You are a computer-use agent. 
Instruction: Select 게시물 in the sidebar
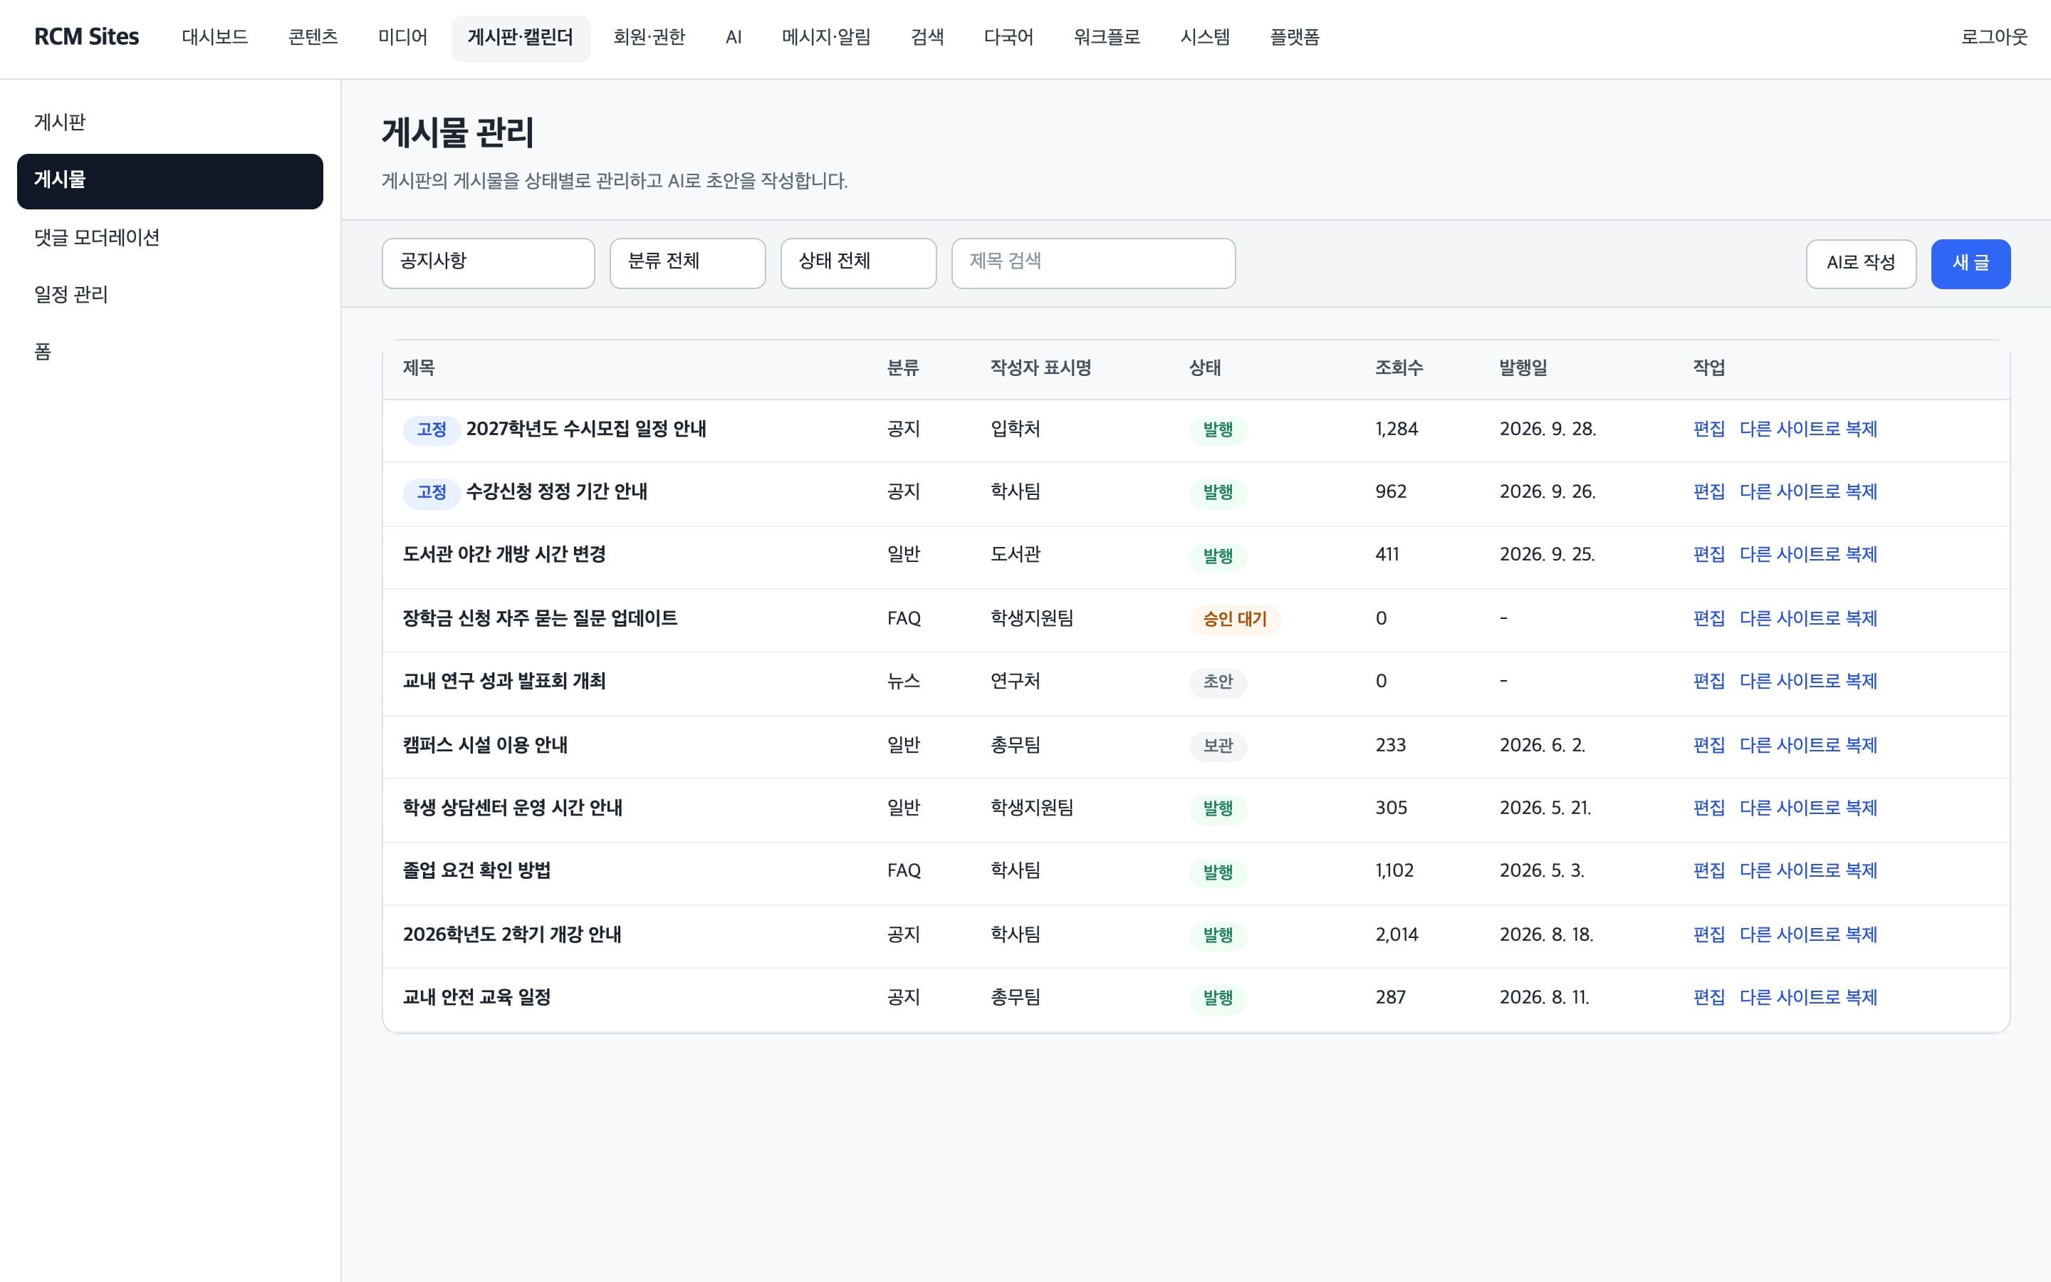point(169,181)
